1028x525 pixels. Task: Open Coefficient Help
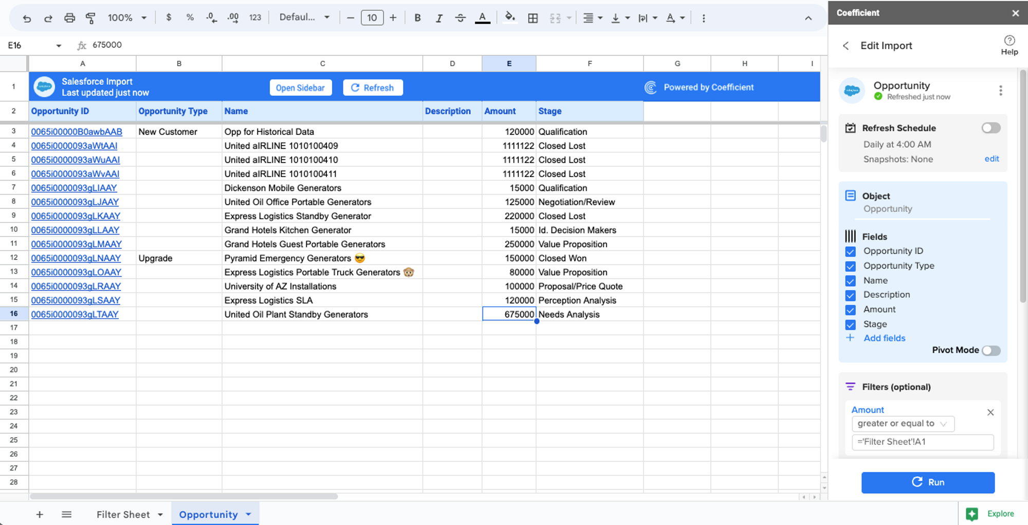point(1009,45)
